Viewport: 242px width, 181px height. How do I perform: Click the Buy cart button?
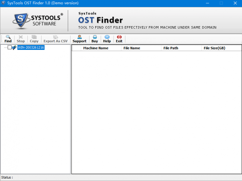coord(95,39)
